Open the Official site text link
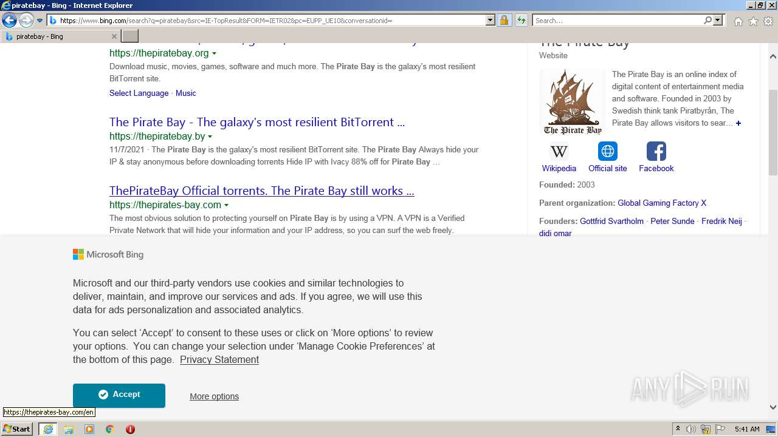This screenshot has height=437, width=778. click(x=608, y=168)
